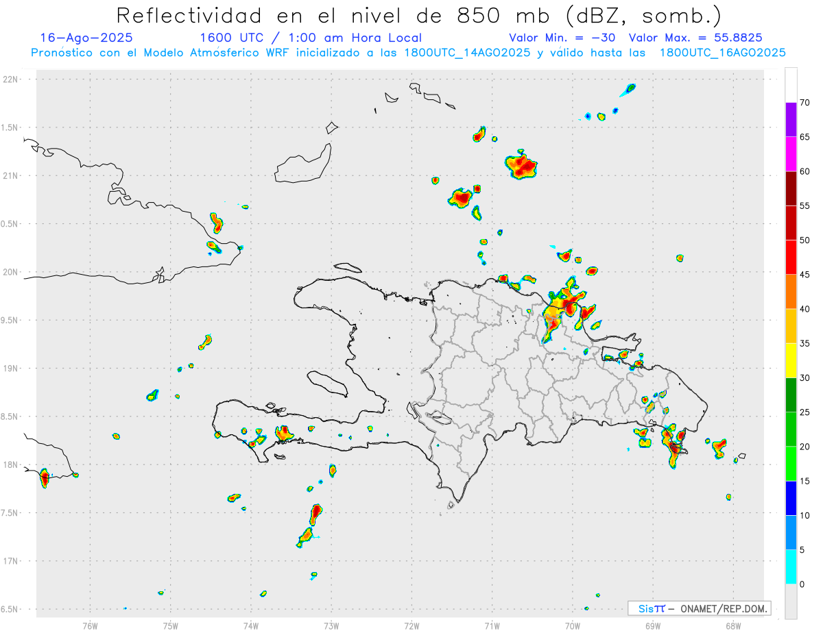The image size is (823, 635).
Task: Click the '55' color bar scale value
Action: pos(805,206)
